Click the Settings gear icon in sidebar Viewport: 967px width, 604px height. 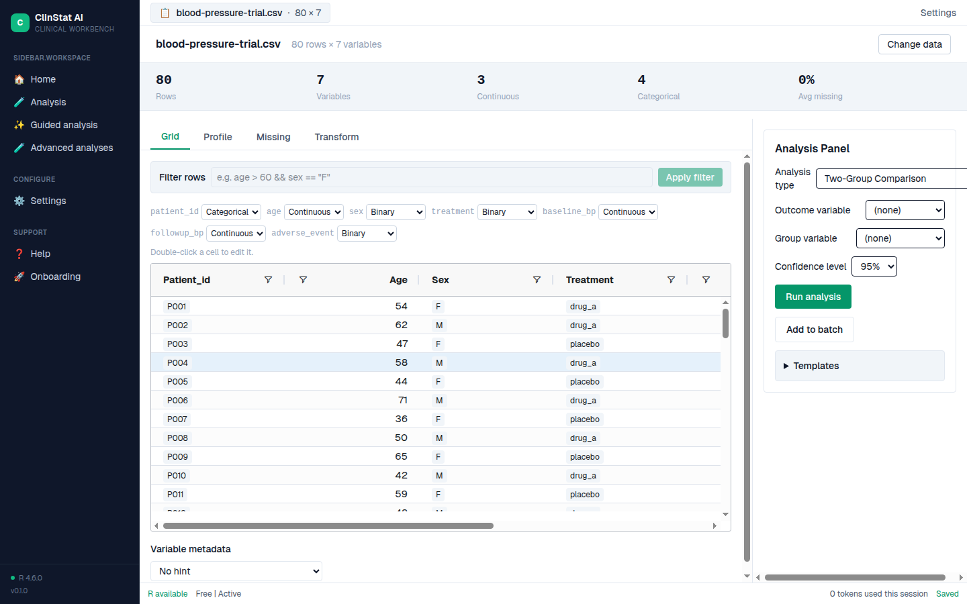pos(19,201)
